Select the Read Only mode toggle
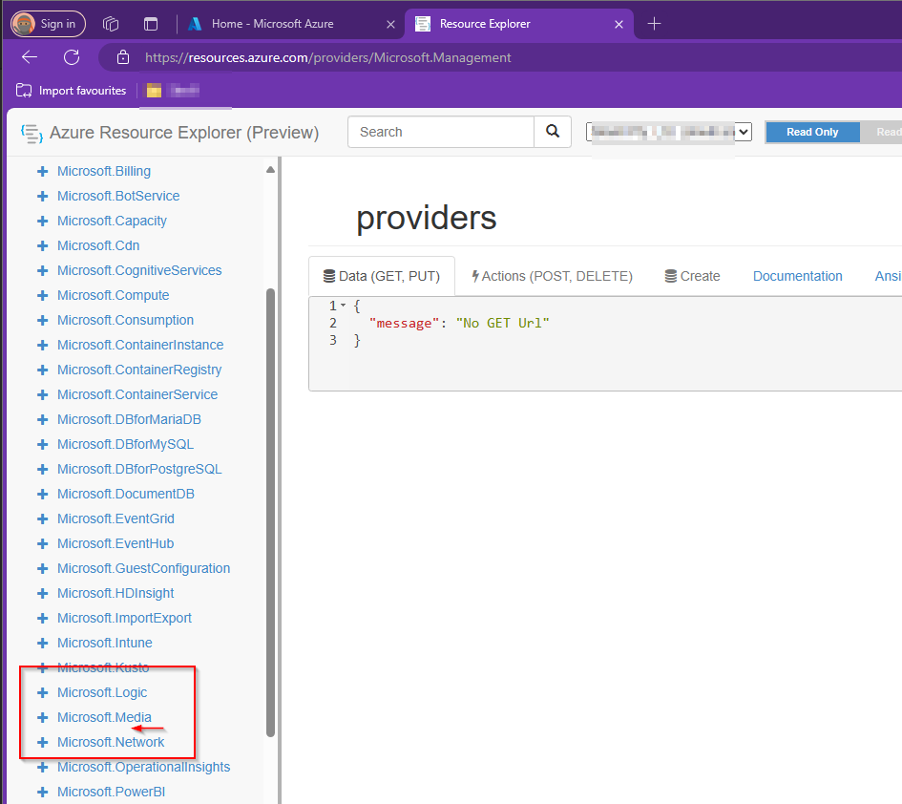902x804 pixels. coord(812,132)
